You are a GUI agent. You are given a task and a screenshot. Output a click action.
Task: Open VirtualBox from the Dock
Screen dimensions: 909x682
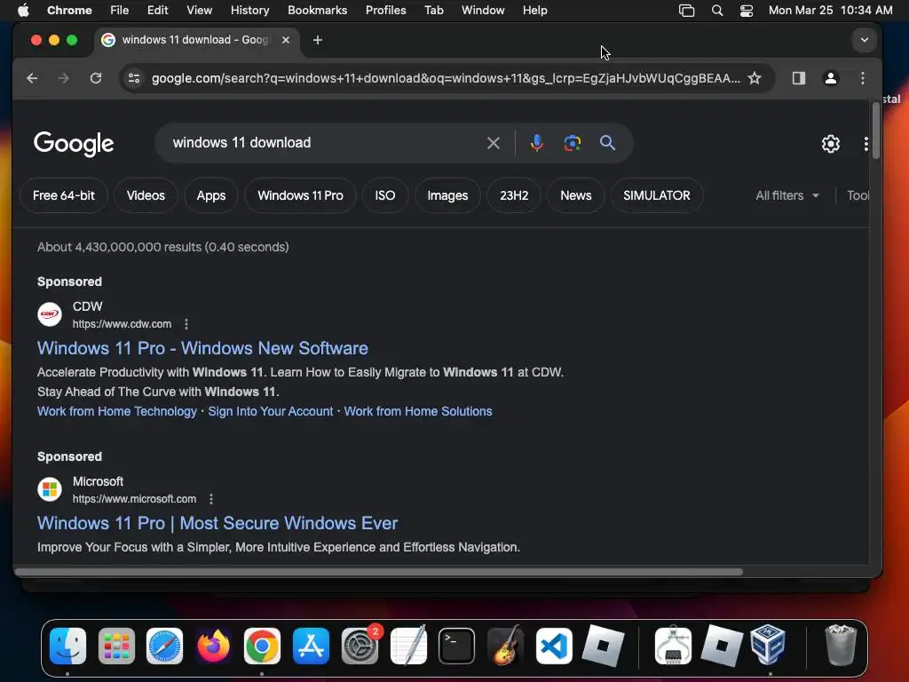tap(768, 645)
